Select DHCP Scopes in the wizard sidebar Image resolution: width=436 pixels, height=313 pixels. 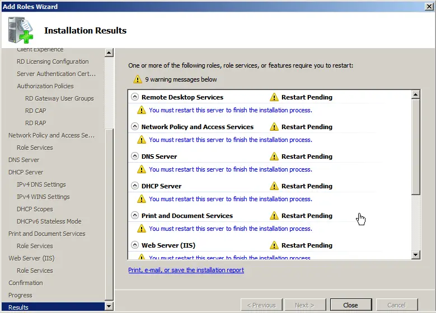[35, 209]
